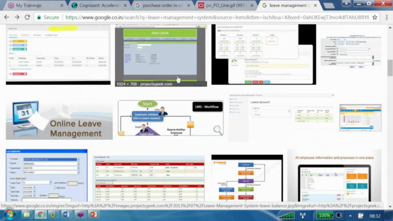
Task: Open the Windows Start button
Action: coord(10,215)
